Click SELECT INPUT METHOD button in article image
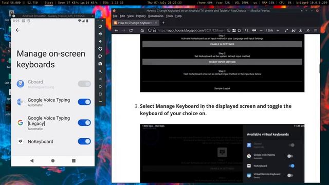Screen dimensions: 329x185 (222, 62)
